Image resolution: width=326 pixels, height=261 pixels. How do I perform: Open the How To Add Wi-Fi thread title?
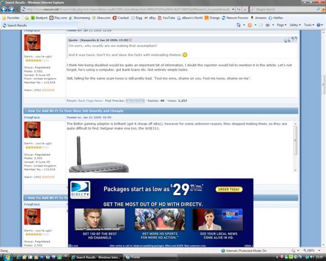click(76, 111)
